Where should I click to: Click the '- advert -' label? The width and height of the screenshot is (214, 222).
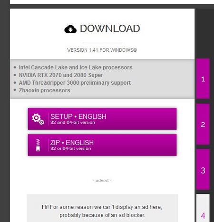tap(102, 181)
